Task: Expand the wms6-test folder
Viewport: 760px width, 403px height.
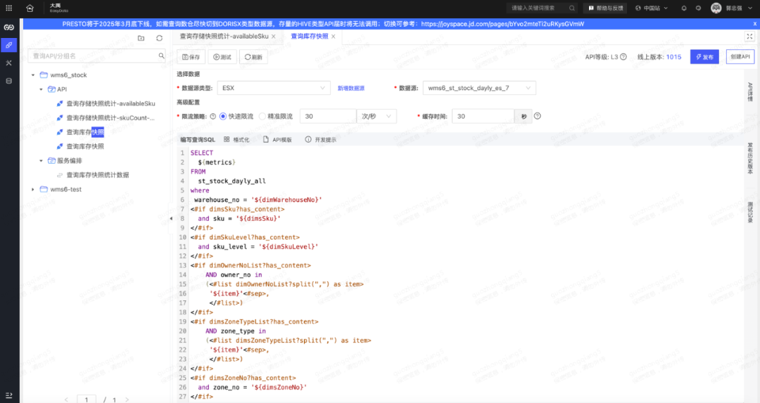Action: tap(33, 189)
